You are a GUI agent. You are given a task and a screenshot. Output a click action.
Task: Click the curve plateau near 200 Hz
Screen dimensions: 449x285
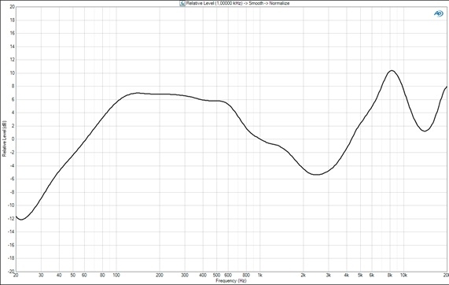[x=160, y=94]
